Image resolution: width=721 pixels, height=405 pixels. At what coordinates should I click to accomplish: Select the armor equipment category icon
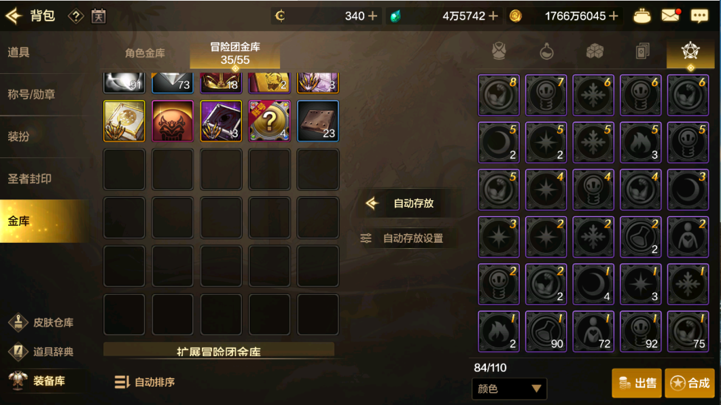pyautogui.click(x=499, y=52)
